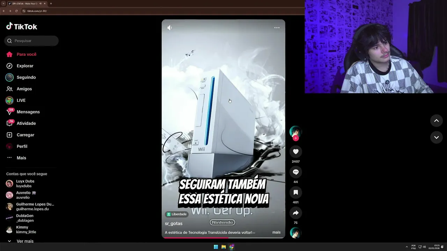Image resolution: width=447 pixels, height=251 pixels.
Task: Expand Ver mais followed accounts
Action: point(20,241)
